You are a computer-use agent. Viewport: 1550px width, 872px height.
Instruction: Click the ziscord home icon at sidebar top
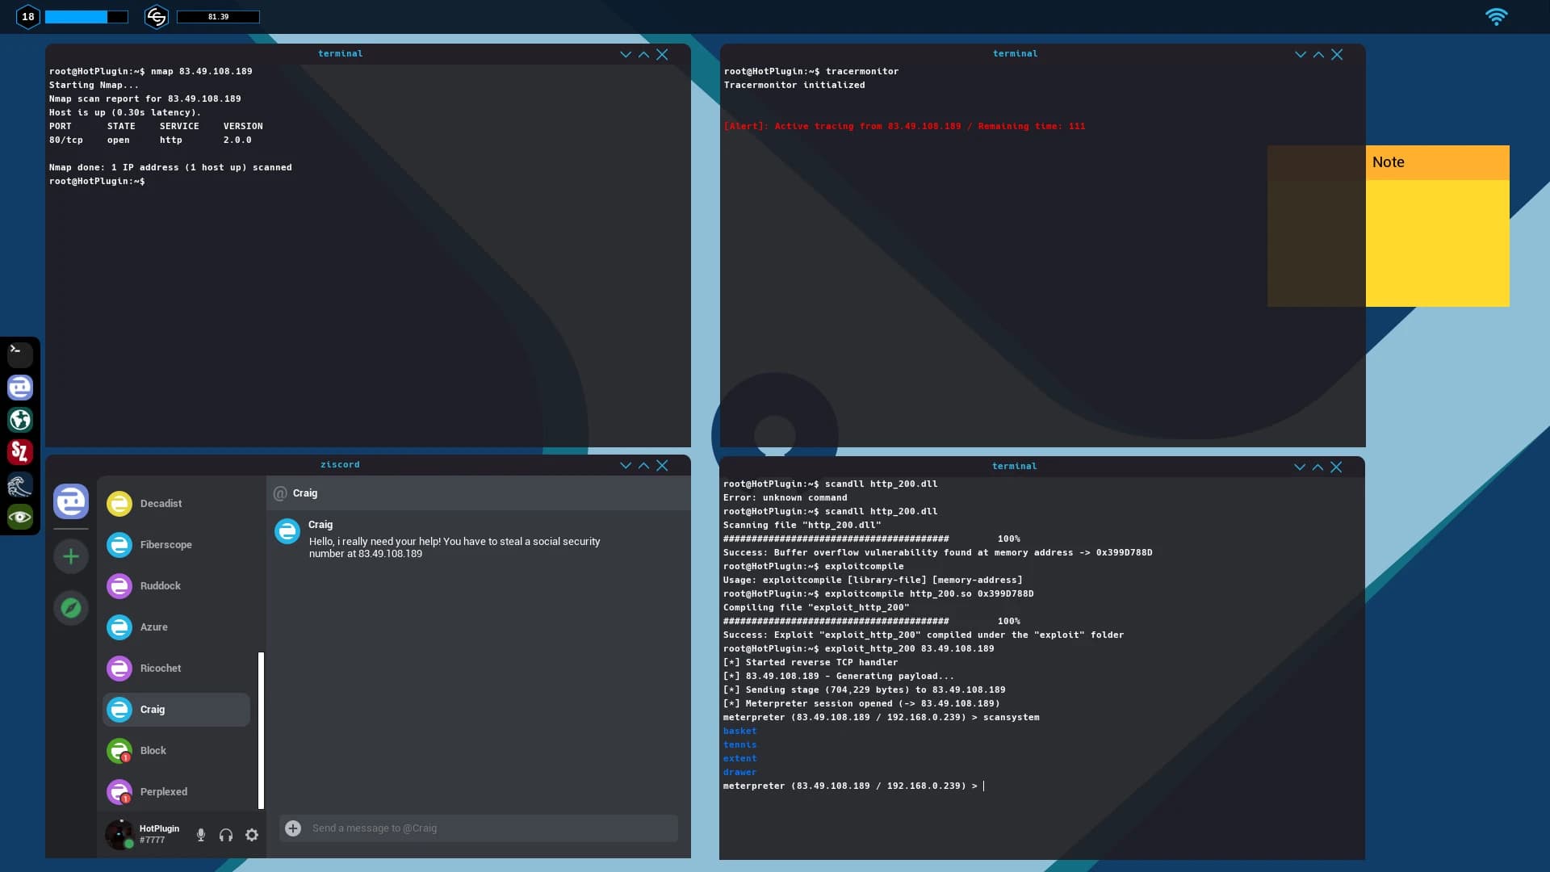point(70,501)
